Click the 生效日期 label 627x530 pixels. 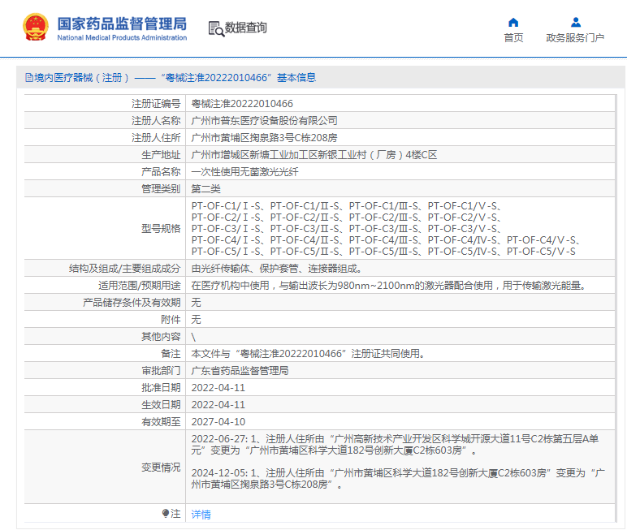point(161,405)
